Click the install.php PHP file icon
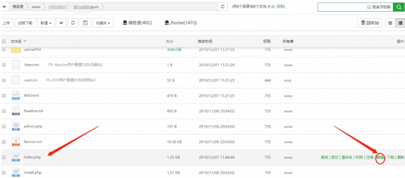 (x=16, y=172)
